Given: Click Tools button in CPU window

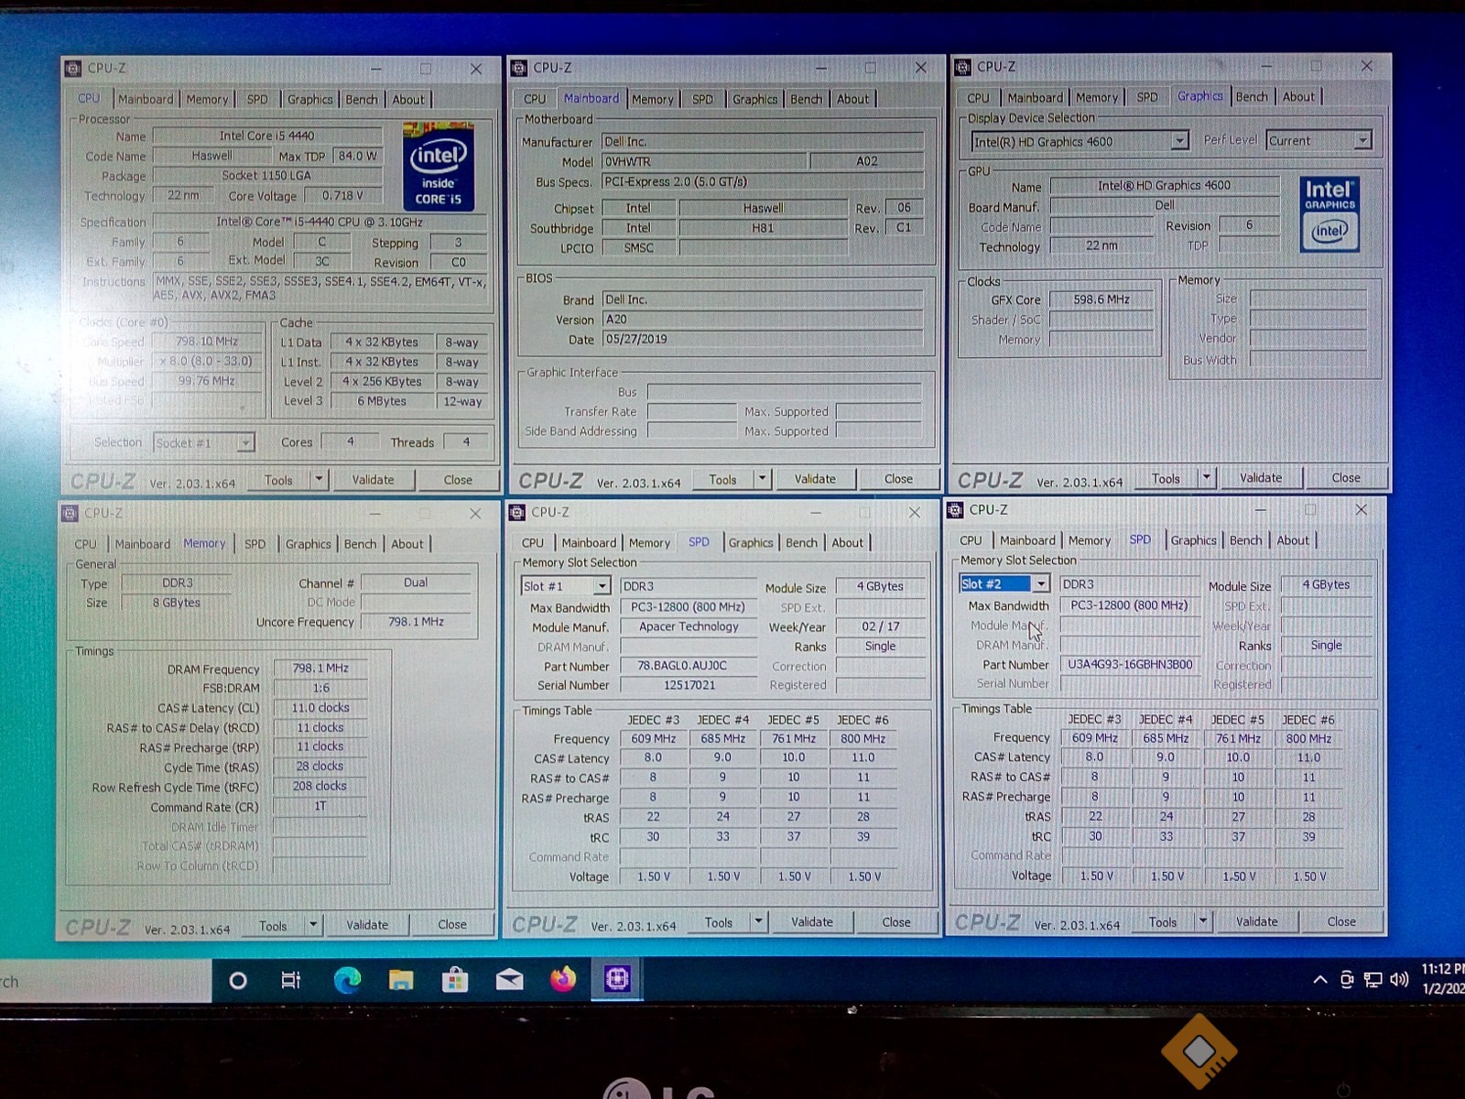Looking at the screenshot, I should [x=278, y=480].
